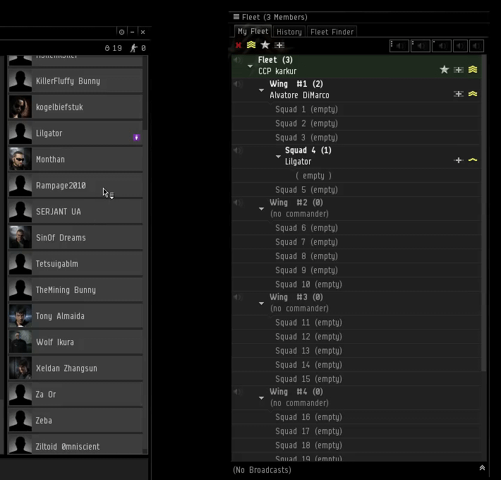This screenshot has width=501, height=480.
Task: Click Wolf Ikura's portrait thumbnail
Action: [x=20, y=342]
